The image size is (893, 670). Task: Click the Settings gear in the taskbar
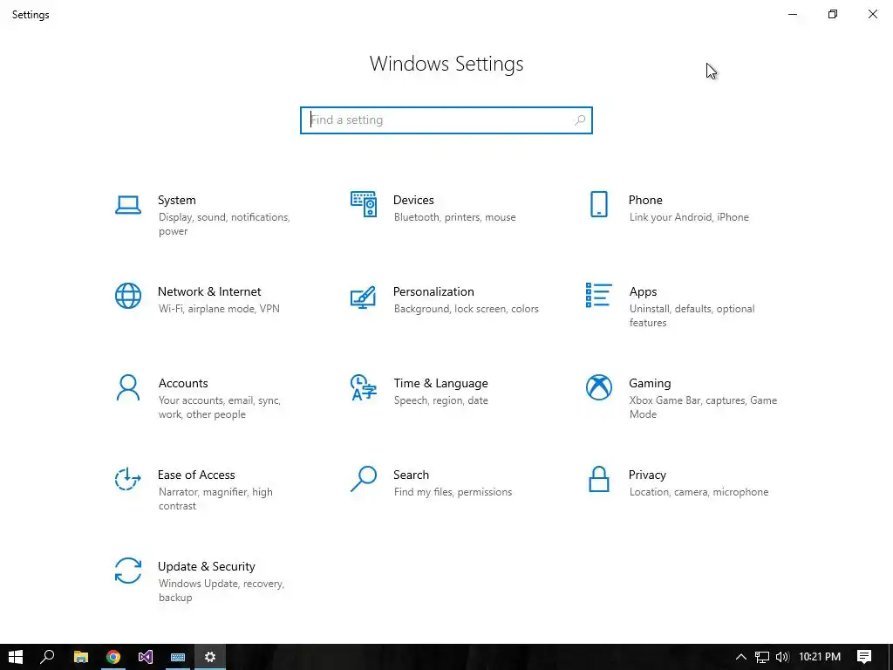tap(210, 657)
